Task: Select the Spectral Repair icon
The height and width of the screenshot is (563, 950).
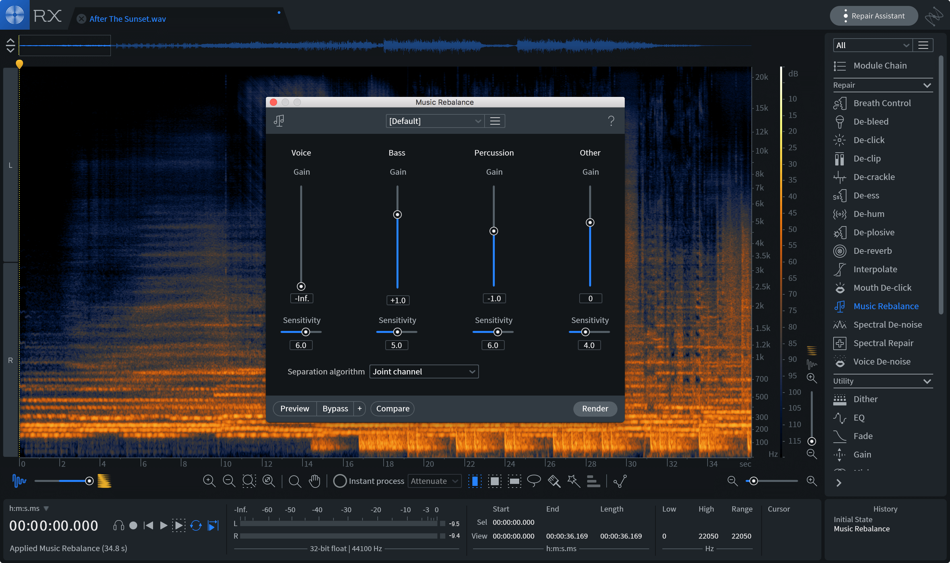Action: pyautogui.click(x=839, y=342)
